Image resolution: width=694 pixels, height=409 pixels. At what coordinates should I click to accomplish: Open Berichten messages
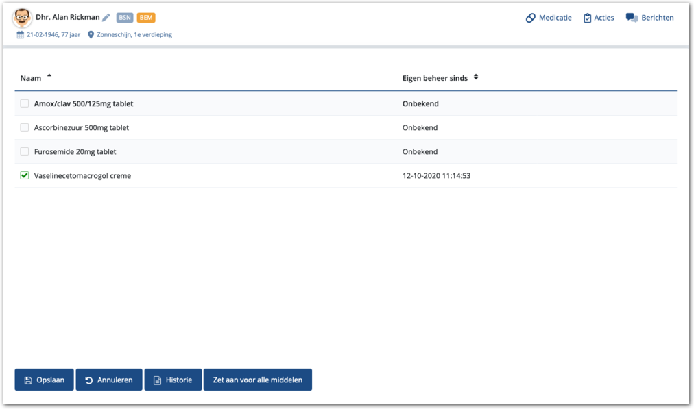[649, 18]
